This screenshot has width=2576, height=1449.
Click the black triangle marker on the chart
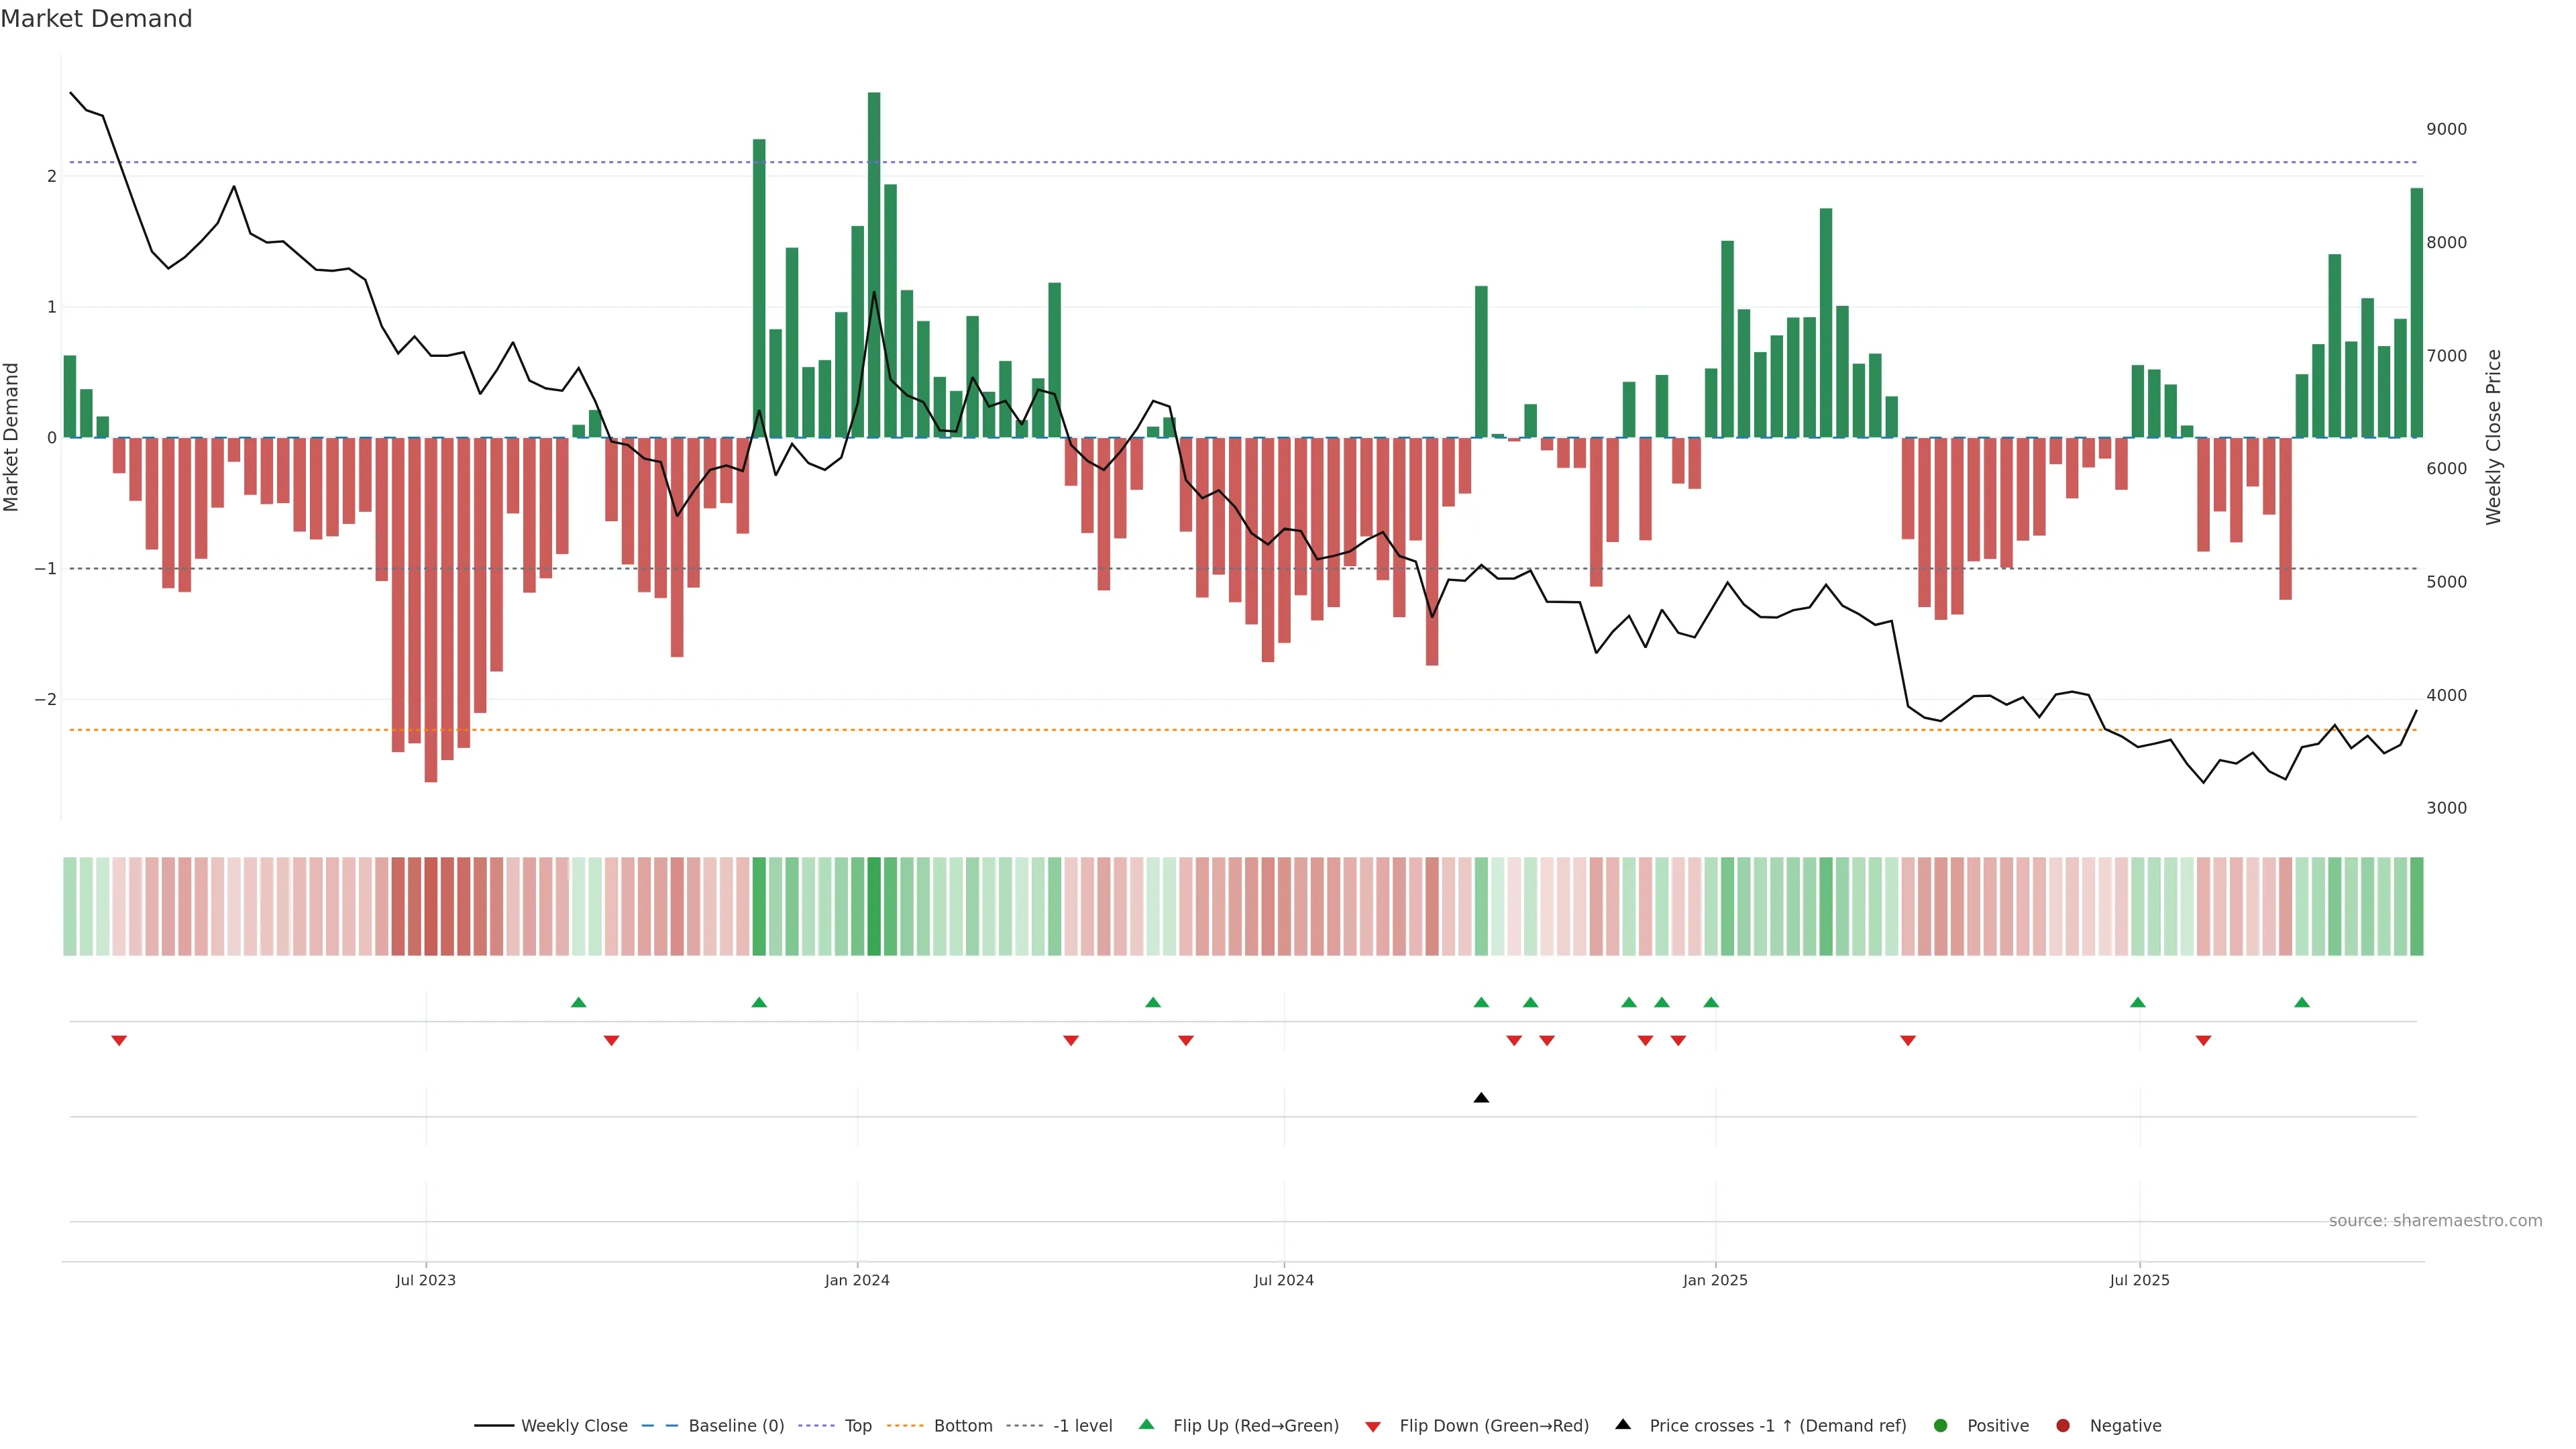1481,1098
